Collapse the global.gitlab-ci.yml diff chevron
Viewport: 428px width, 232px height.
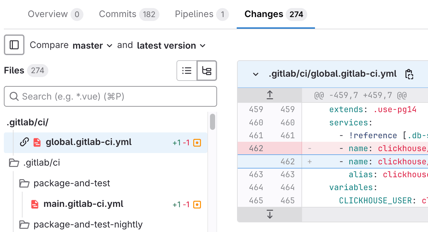coord(256,74)
